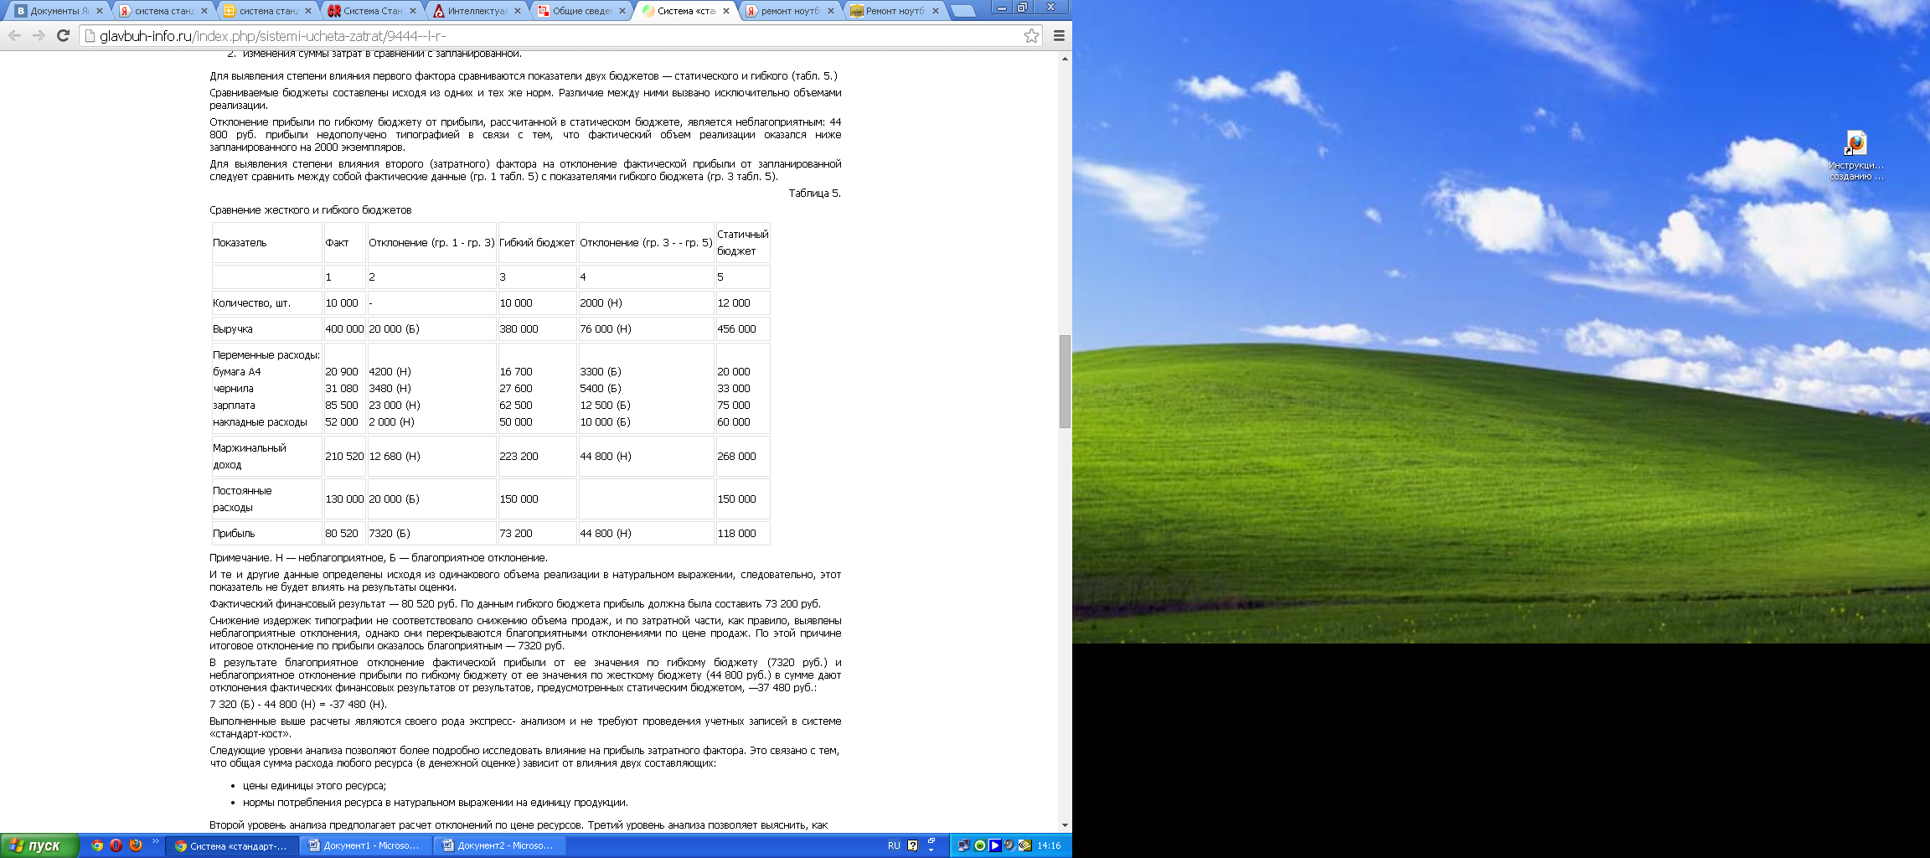Screen dimensions: 1930x858
Task: Select the '118 000' static profit cell
Action: 742,534
